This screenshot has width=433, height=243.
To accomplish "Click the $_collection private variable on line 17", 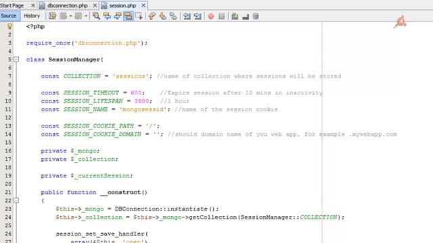I will coord(93,159).
